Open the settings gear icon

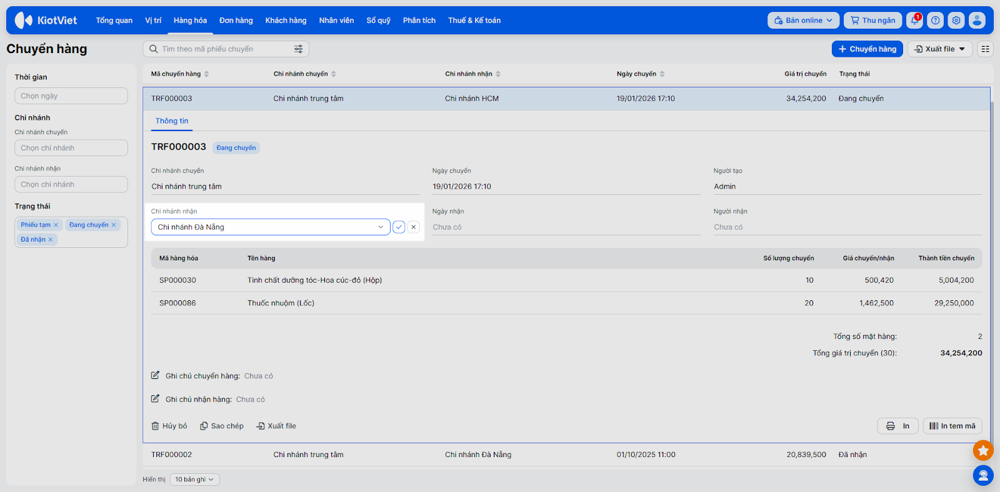pyautogui.click(x=956, y=21)
